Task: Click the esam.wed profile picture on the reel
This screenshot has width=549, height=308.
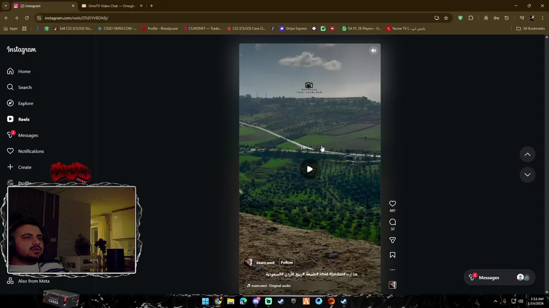Action: tap(249, 263)
